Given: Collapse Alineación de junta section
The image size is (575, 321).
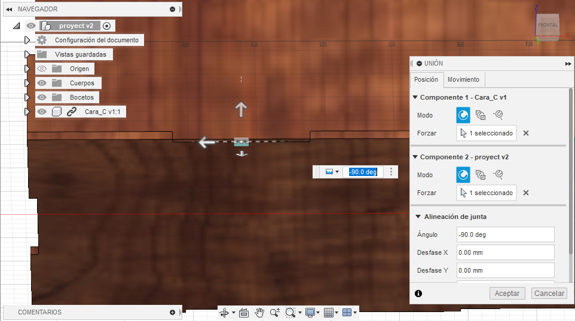Looking at the screenshot, I should (x=418, y=217).
